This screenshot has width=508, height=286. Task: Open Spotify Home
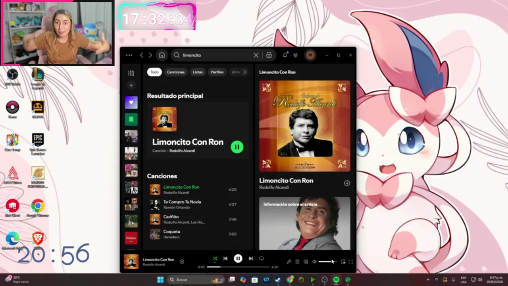click(162, 55)
